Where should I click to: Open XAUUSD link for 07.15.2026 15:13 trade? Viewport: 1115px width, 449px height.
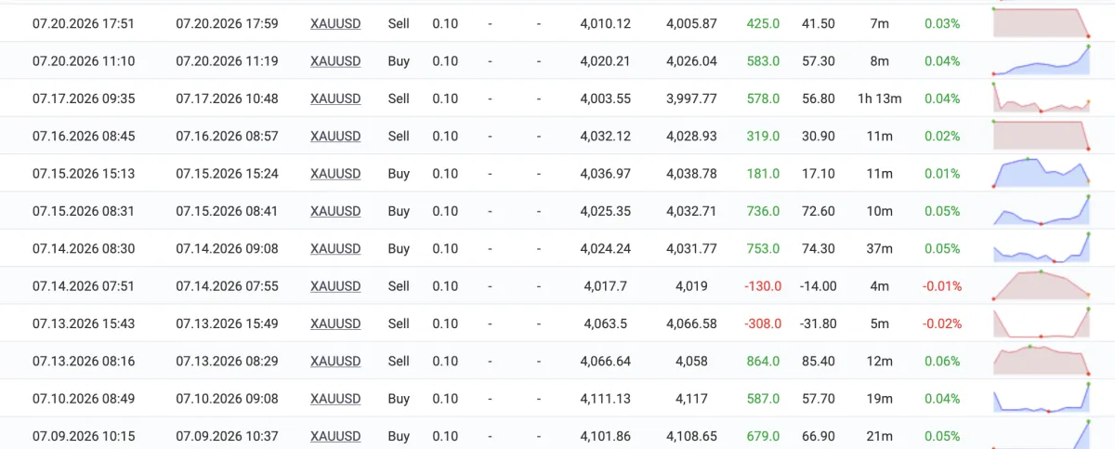(x=335, y=174)
